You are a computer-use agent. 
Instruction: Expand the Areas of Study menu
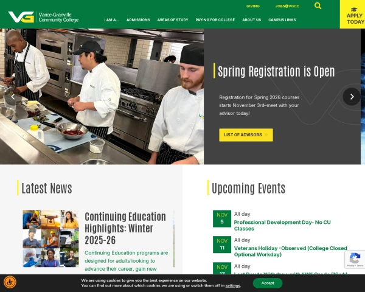pyautogui.click(x=173, y=20)
